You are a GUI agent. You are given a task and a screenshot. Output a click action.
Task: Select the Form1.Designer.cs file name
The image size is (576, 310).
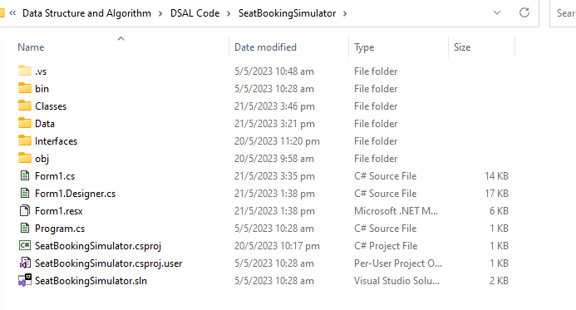tap(75, 194)
